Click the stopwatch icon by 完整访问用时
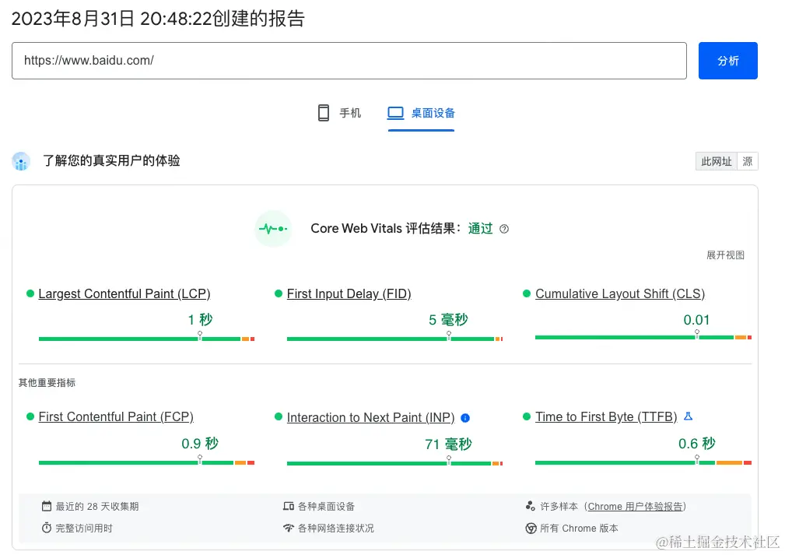The width and height of the screenshot is (785, 555). pos(47,528)
